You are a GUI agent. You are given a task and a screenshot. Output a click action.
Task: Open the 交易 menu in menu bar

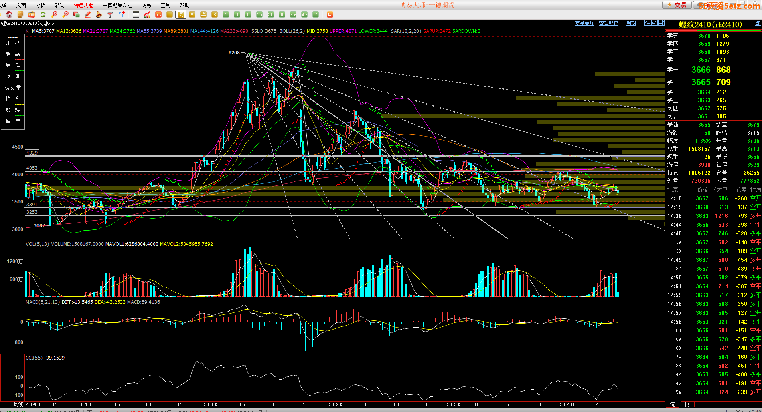click(x=146, y=5)
